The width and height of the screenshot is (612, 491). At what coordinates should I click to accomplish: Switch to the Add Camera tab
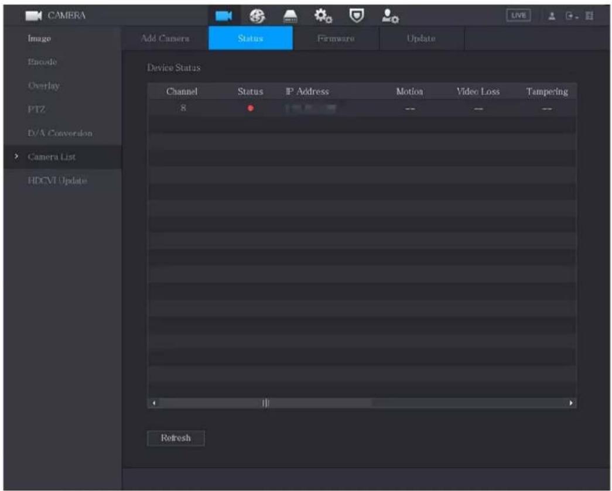165,38
